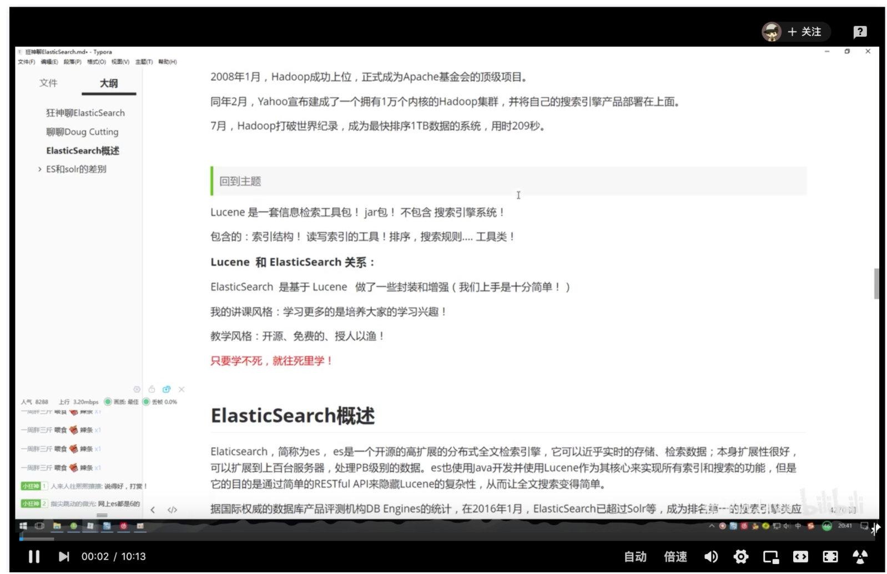
Task: Open the live overlay settings icon
Action: (137, 389)
